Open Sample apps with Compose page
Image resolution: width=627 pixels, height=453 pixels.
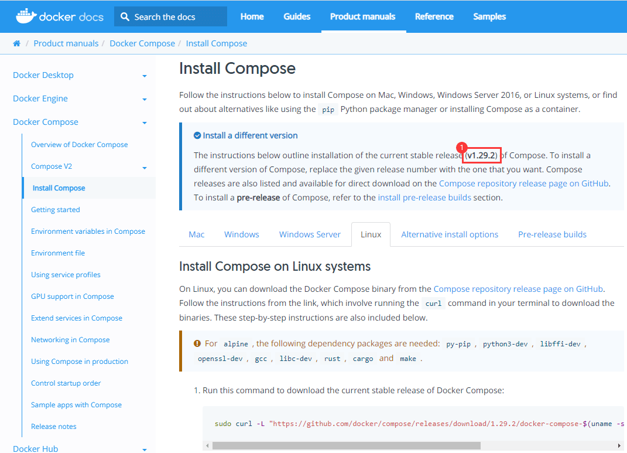pos(76,404)
